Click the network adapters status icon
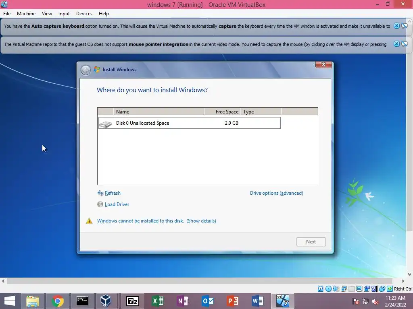The image size is (413, 309). [344, 289]
